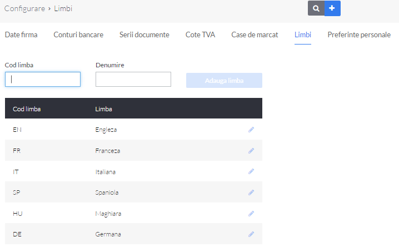Focus the Cod limba input field
Image resolution: width=399 pixels, height=247 pixels.
click(43, 79)
